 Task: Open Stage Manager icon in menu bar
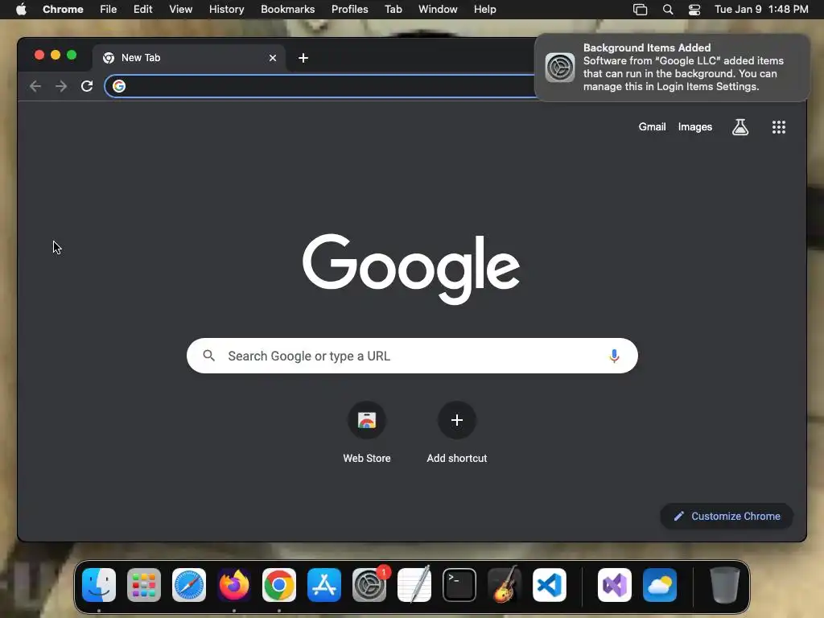640,10
